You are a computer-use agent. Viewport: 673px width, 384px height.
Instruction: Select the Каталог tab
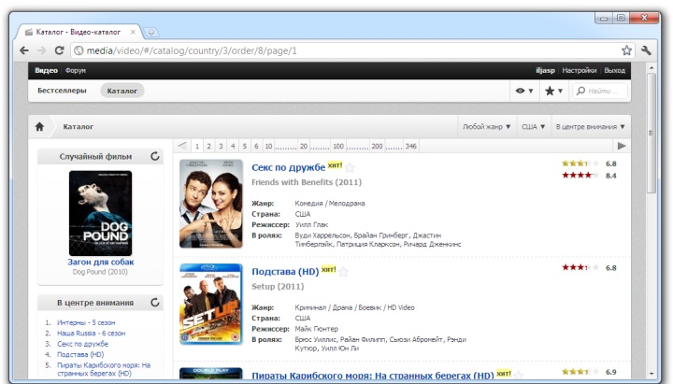(x=122, y=91)
